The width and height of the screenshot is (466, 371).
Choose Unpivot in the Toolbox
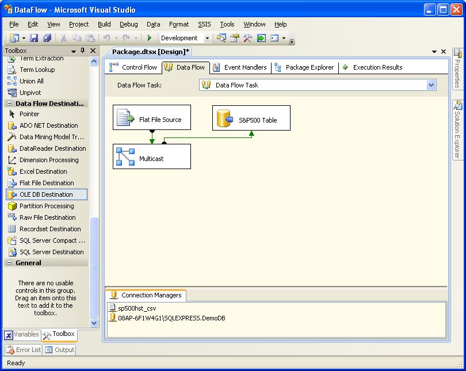click(x=47, y=93)
